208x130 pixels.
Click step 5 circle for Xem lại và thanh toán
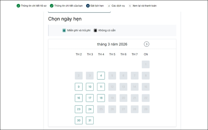[130, 6]
